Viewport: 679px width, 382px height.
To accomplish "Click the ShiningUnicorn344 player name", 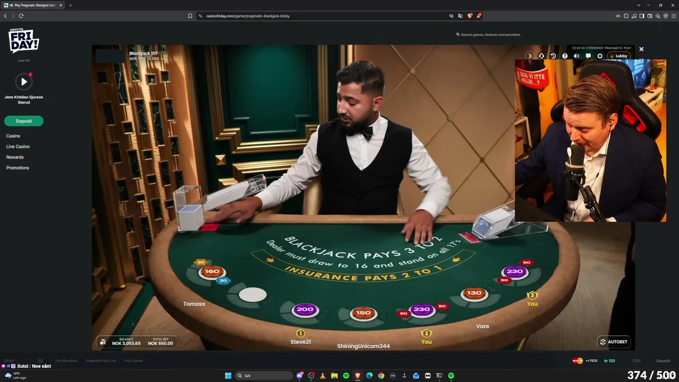I will (x=363, y=346).
